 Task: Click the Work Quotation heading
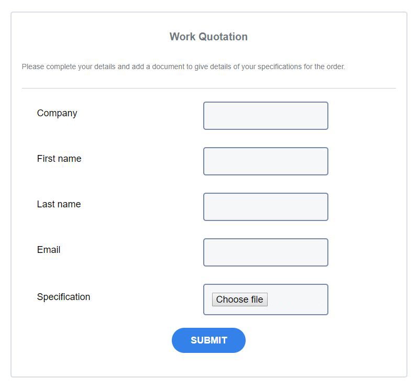pos(208,37)
